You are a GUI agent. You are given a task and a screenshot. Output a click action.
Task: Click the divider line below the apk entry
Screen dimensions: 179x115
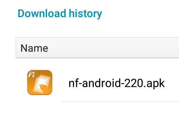[121, 102]
